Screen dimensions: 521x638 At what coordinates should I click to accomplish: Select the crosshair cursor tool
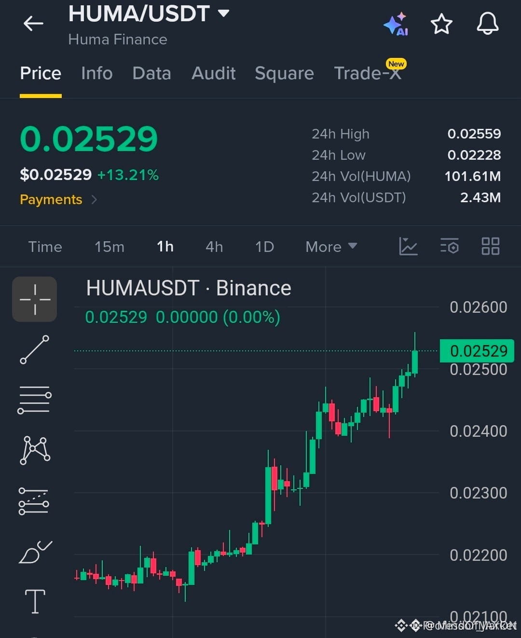pyautogui.click(x=35, y=299)
